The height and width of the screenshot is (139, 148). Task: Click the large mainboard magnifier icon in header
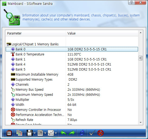pyautogui.click(x=12, y=17)
